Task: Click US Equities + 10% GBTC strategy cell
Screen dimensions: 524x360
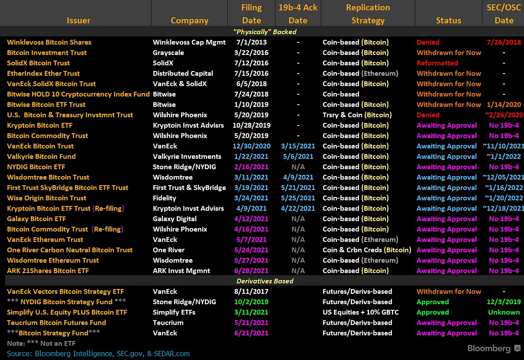Action: click(361, 312)
